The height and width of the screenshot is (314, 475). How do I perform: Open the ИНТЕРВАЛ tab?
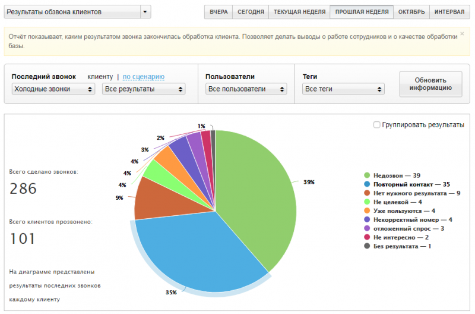pos(449,12)
